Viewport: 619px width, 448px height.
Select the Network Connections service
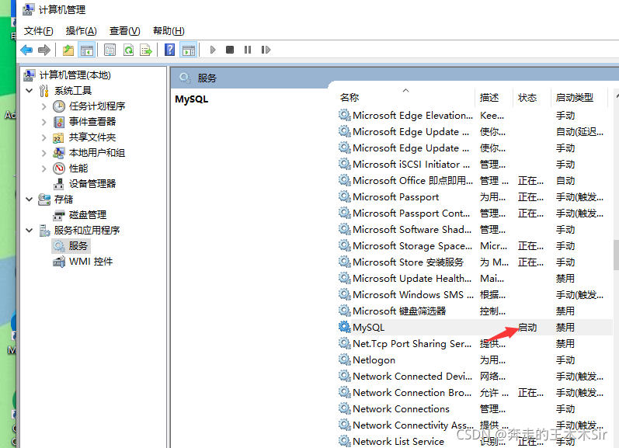pyautogui.click(x=475, y=409)
